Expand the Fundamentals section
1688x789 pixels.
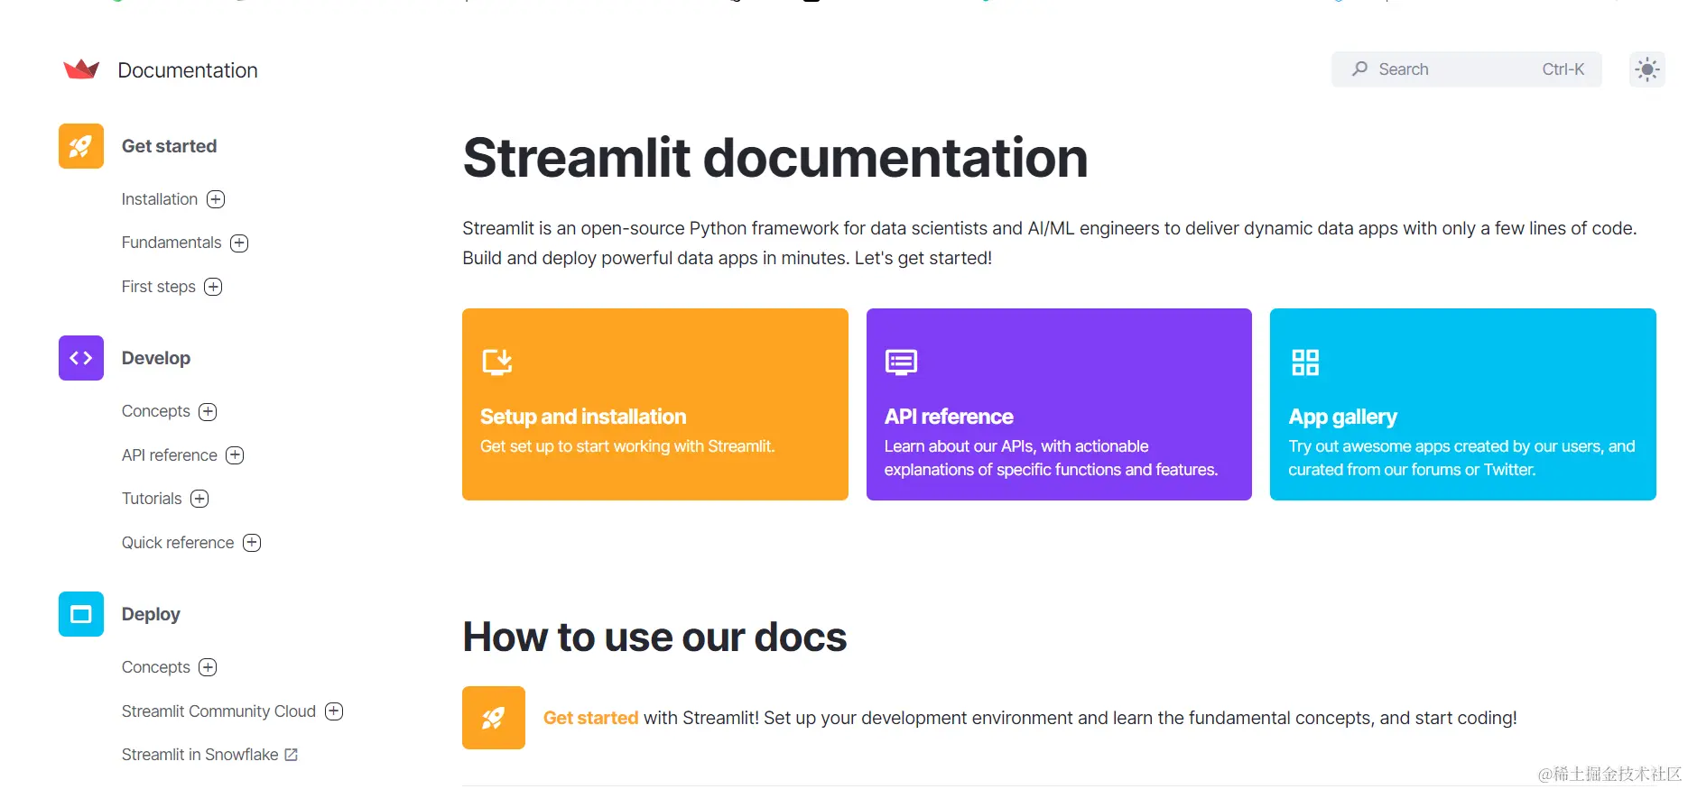pyautogui.click(x=239, y=243)
